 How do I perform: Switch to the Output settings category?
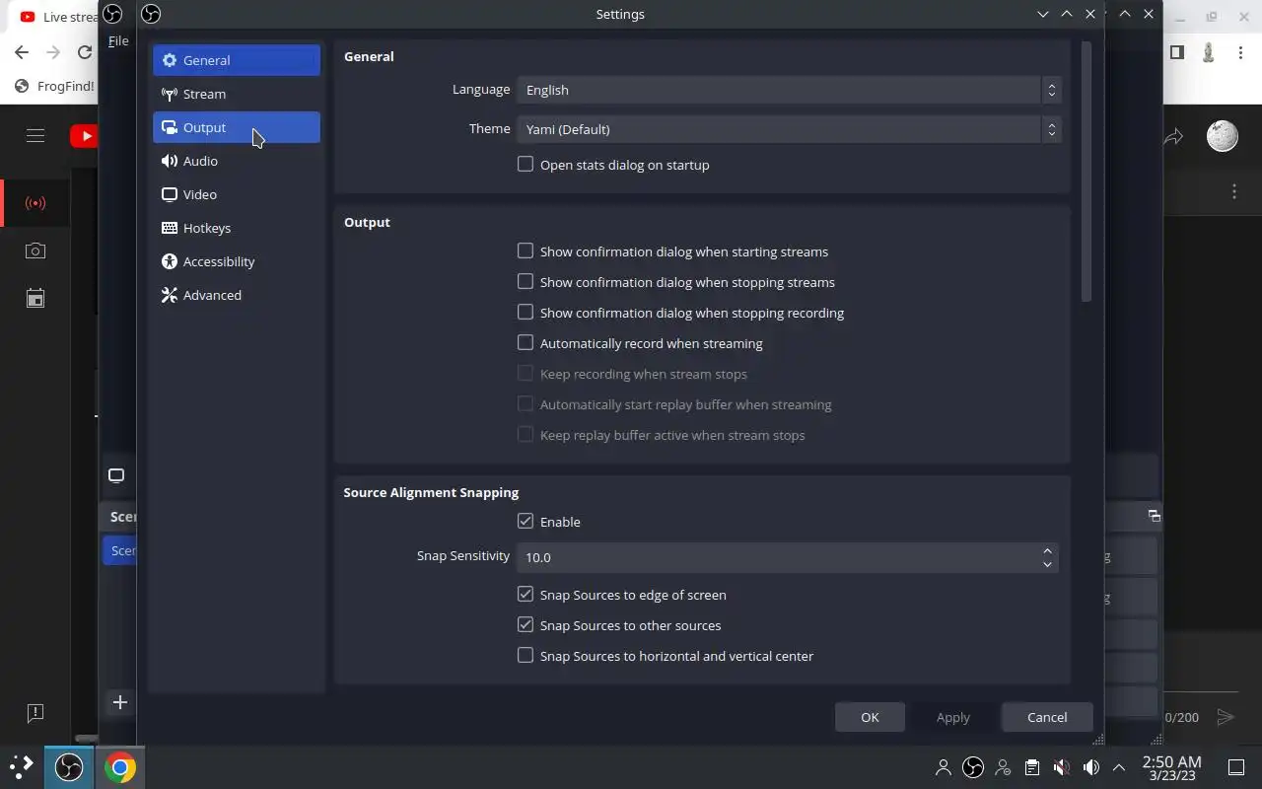pyautogui.click(x=237, y=127)
